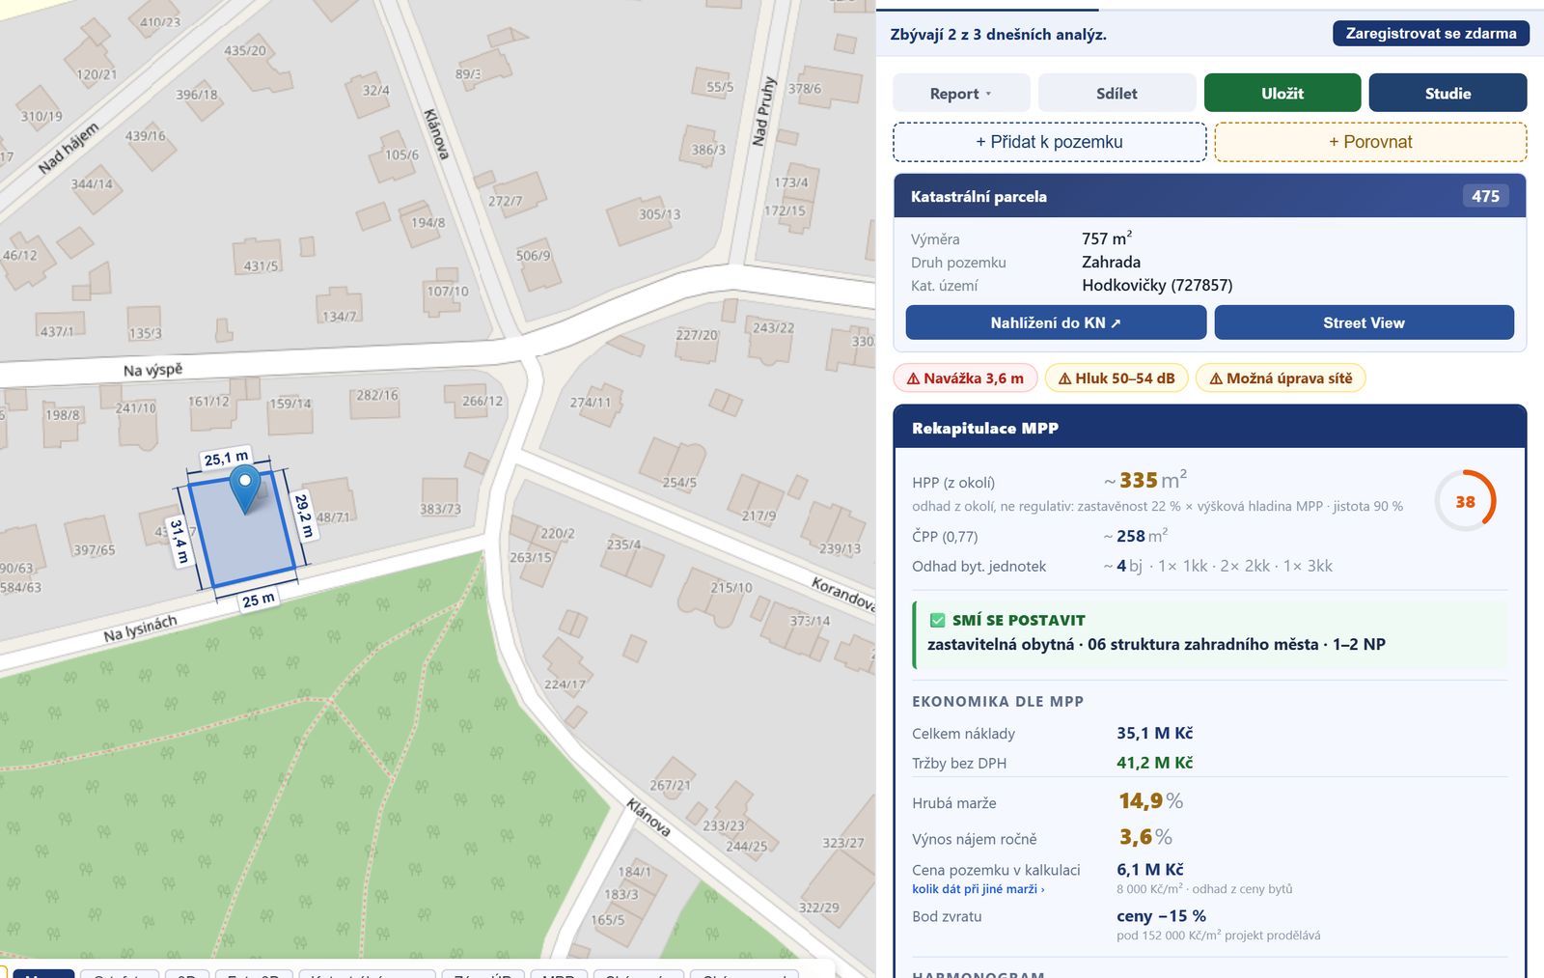This screenshot has width=1544, height=978.
Task: Click the blue location pin on the map
Action: tap(246, 488)
